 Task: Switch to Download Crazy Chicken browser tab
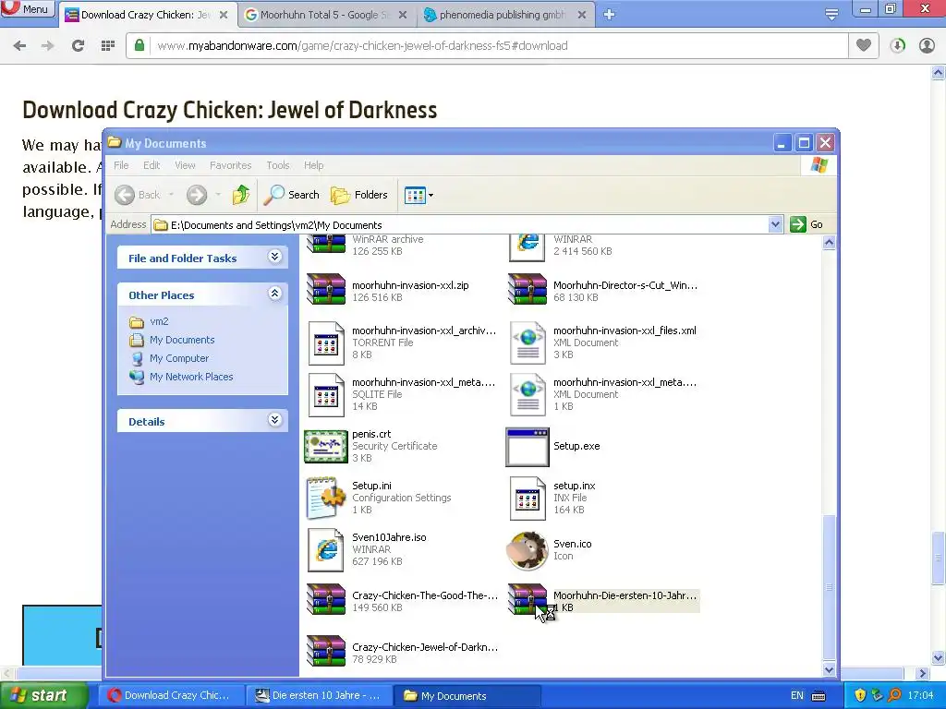click(146, 15)
